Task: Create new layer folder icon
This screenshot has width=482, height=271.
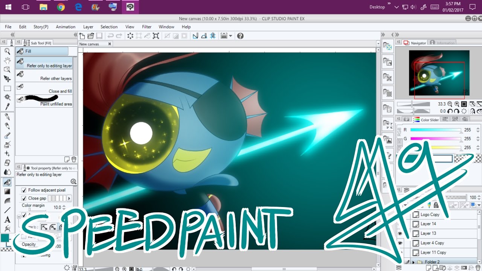Action: click(442, 268)
